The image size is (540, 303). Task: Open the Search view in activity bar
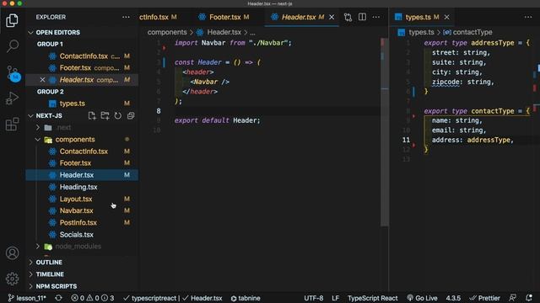click(12, 46)
